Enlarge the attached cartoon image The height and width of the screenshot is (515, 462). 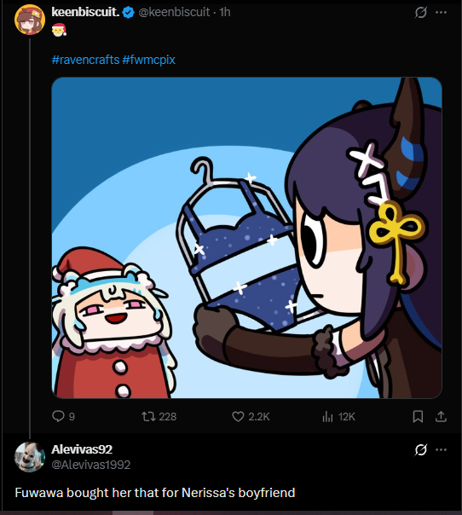pyautogui.click(x=246, y=238)
